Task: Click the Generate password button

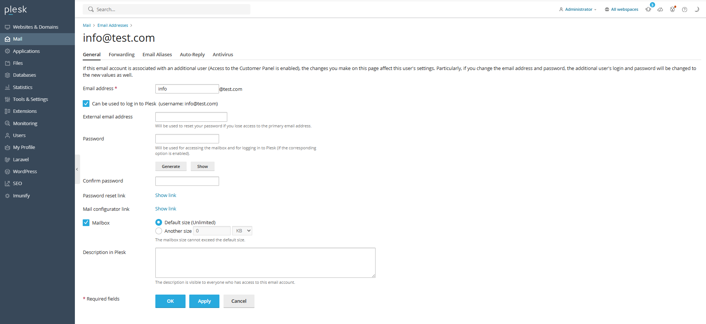Action: [171, 166]
